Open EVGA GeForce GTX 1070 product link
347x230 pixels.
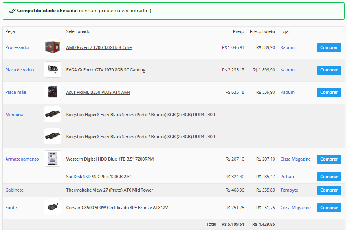pyautogui.click(x=106, y=70)
